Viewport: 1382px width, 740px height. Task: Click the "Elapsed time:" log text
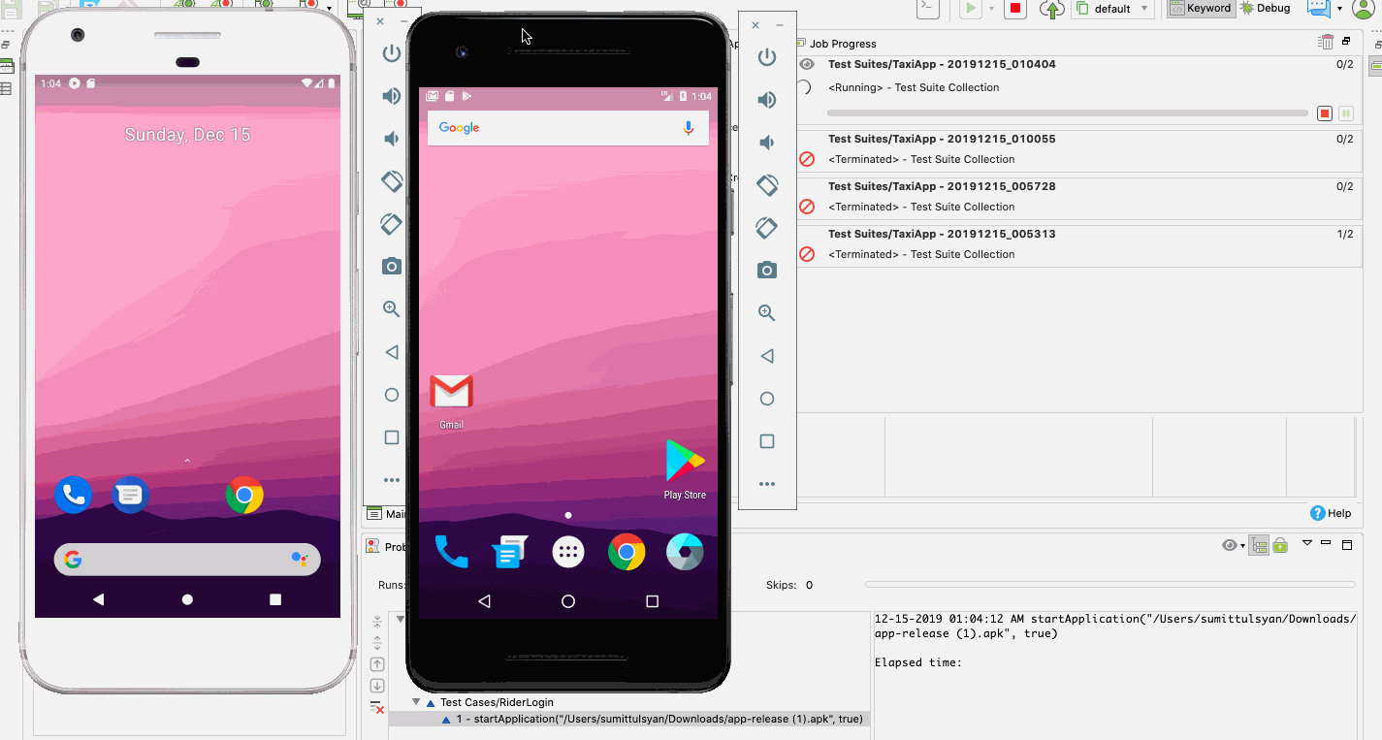pos(918,662)
